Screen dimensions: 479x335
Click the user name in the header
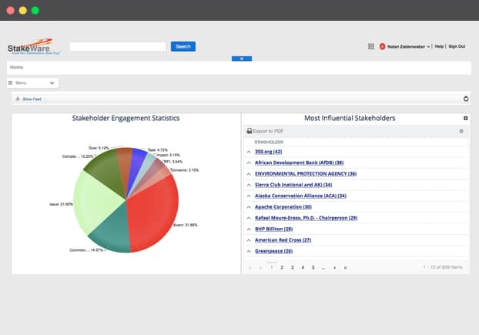pos(406,47)
